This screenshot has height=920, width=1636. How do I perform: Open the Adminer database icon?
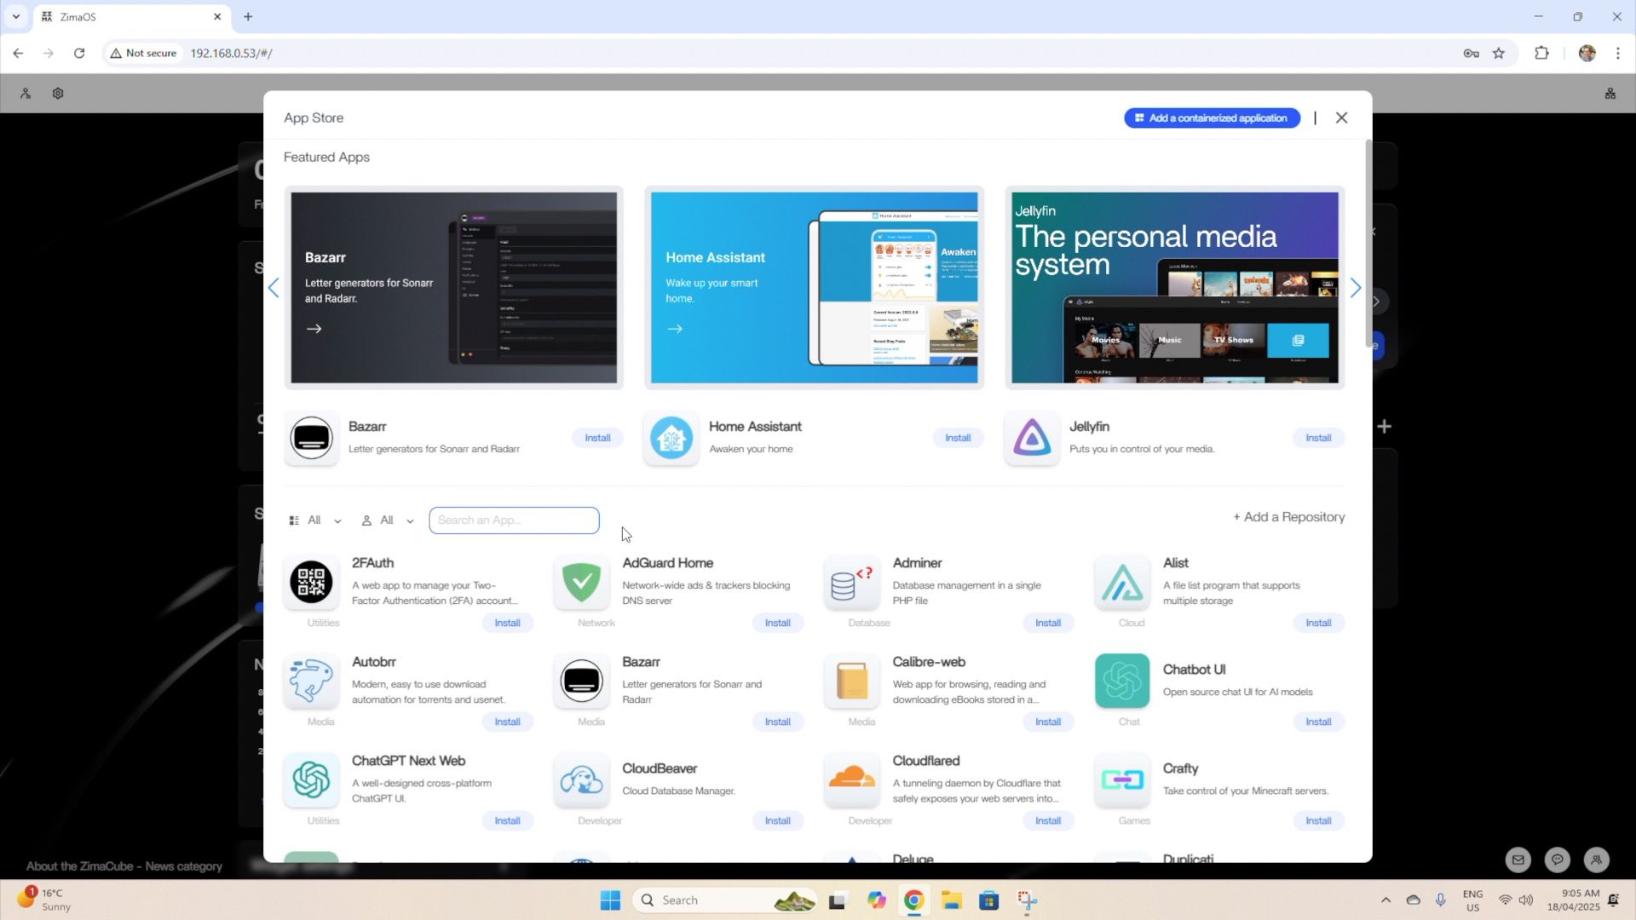(851, 583)
